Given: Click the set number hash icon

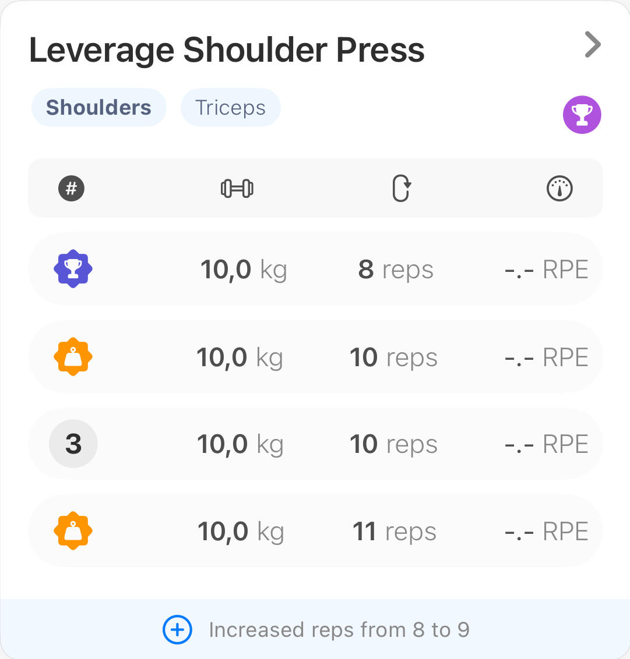Looking at the screenshot, I should (x=72, y=189).
